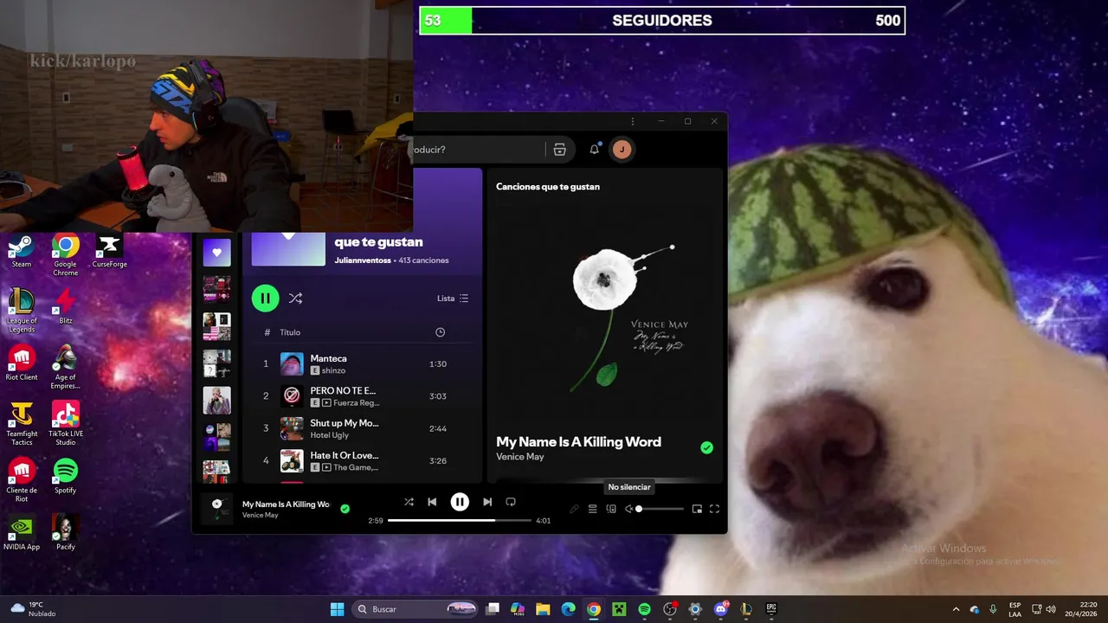
Task: Open My Name Is A Killing Word title in panel
Action: click(x=578, y=441)
